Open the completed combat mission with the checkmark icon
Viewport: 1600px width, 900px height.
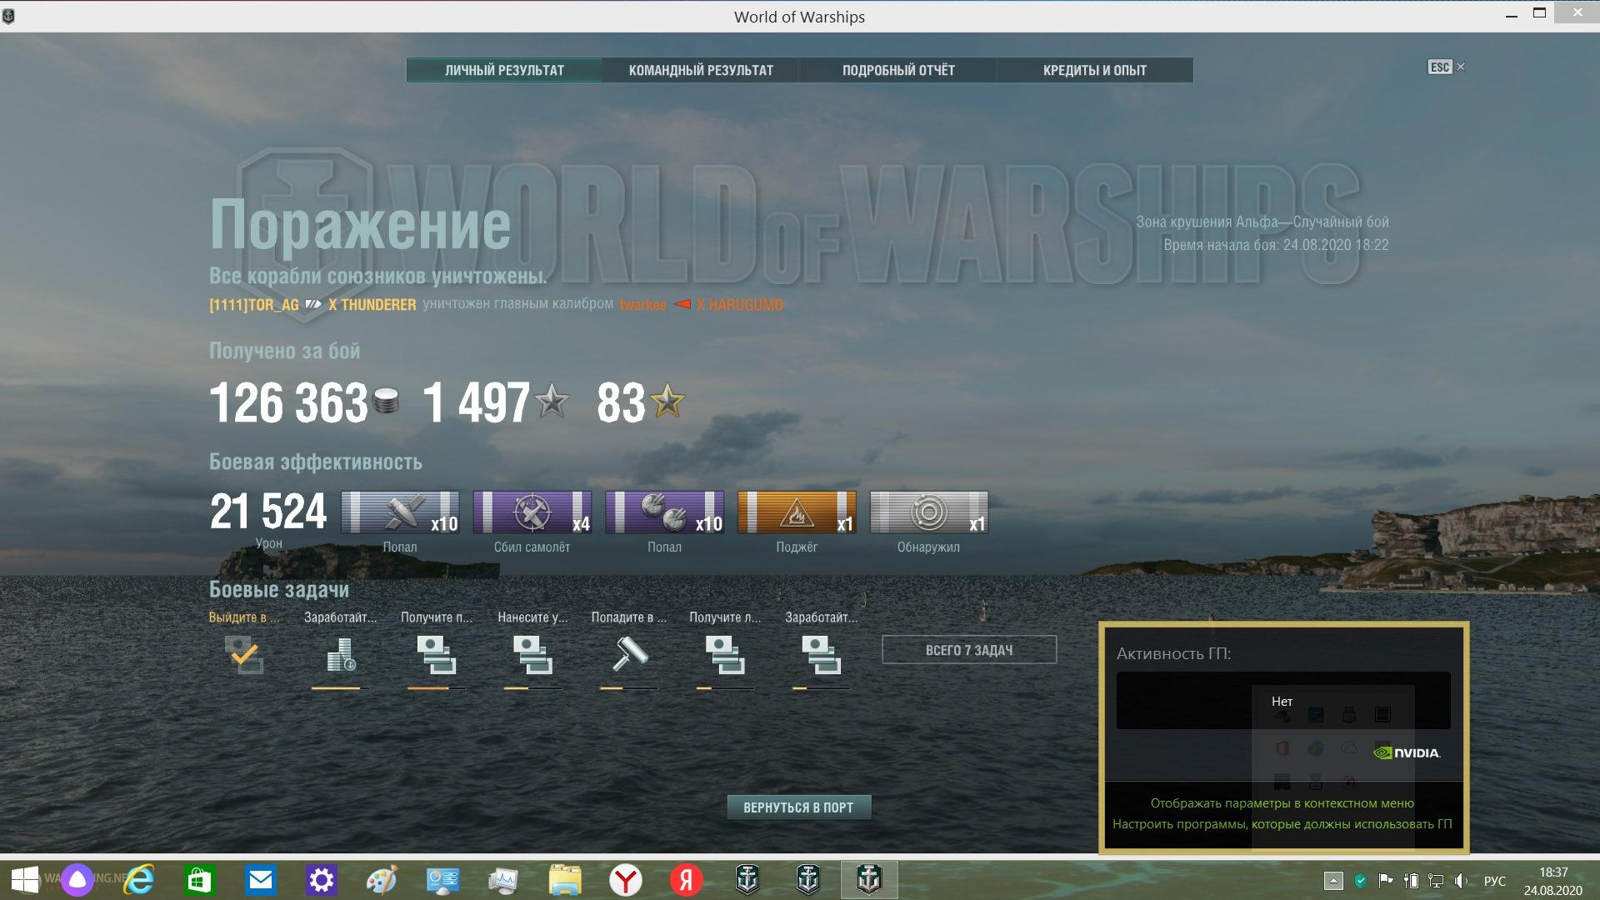point(244,655)
